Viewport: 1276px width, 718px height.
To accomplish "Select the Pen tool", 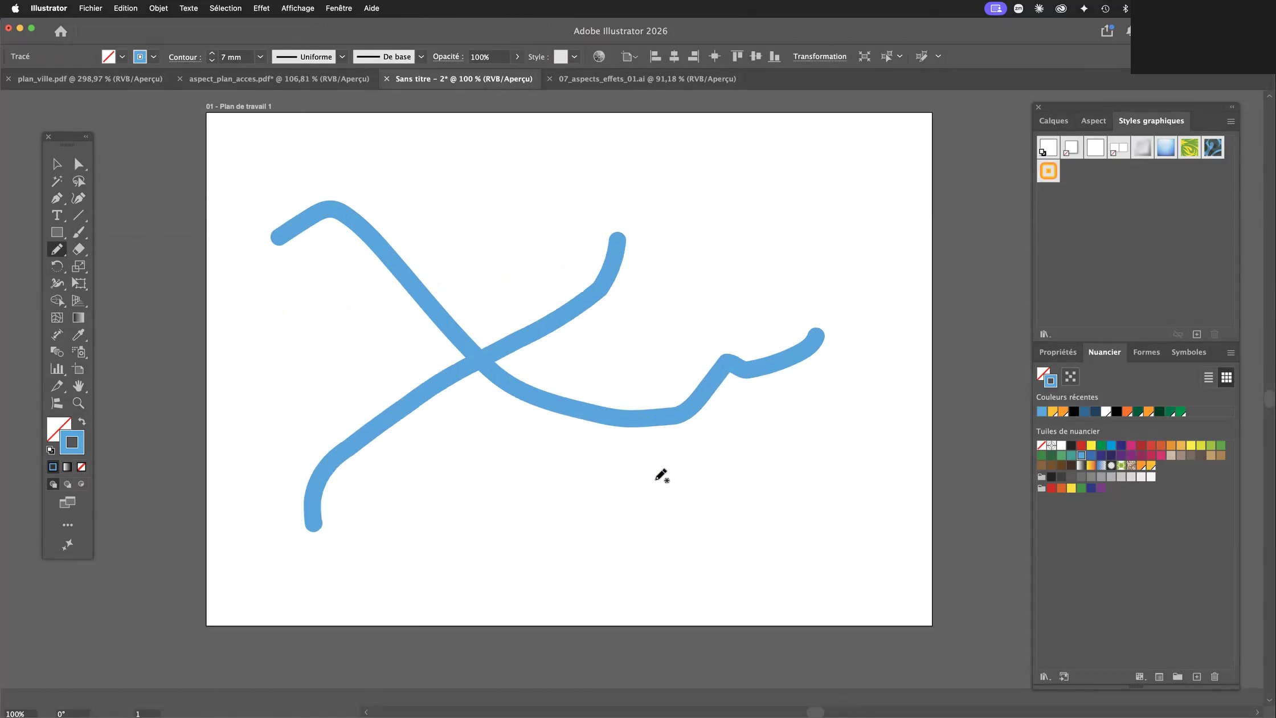I will pos(57,198).
